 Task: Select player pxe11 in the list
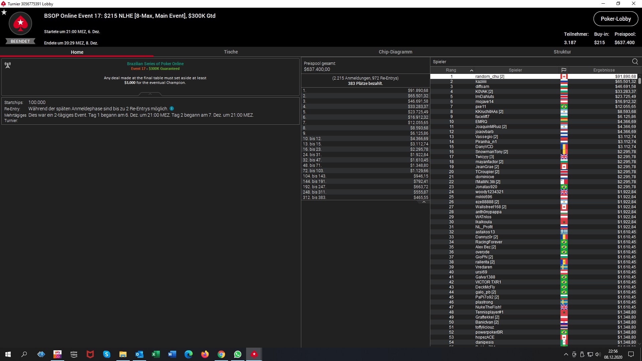coord(534,107)
